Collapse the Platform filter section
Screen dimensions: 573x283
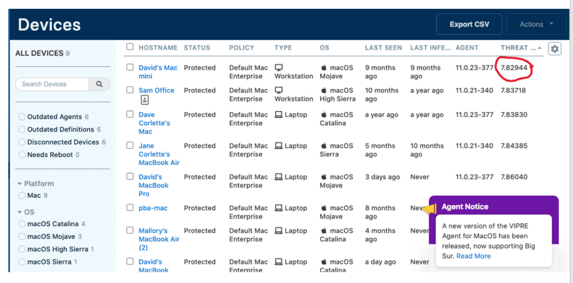pyautogui.click(x=35, y=183)
